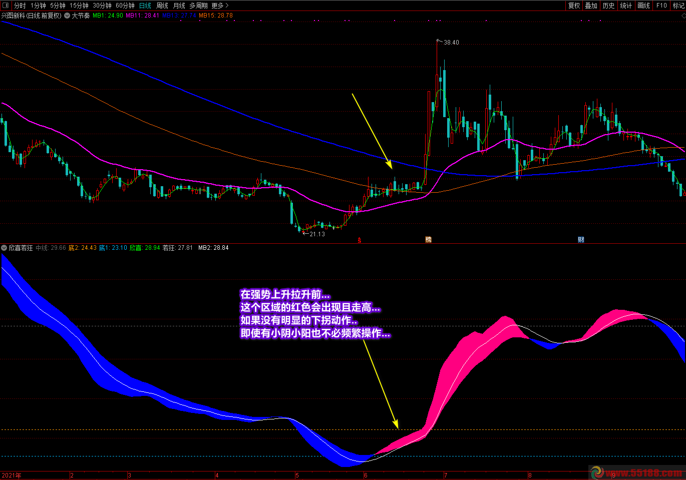Click month 7 marker on time axis
Screen dimensions: 686x480
(445, 475)
